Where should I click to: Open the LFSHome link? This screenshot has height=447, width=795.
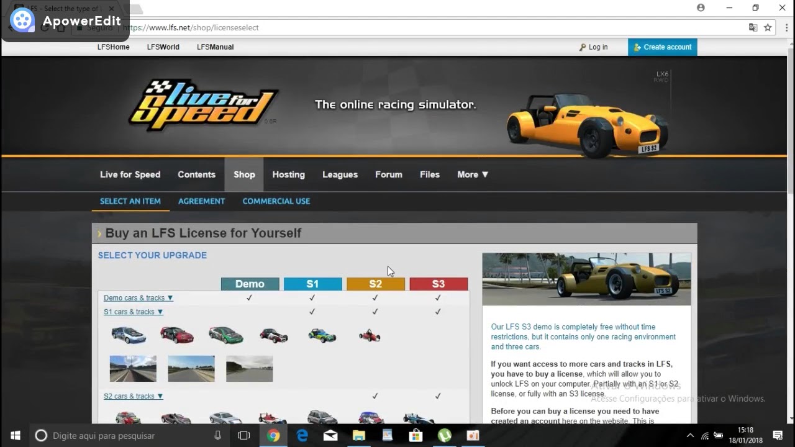(113, 47)
